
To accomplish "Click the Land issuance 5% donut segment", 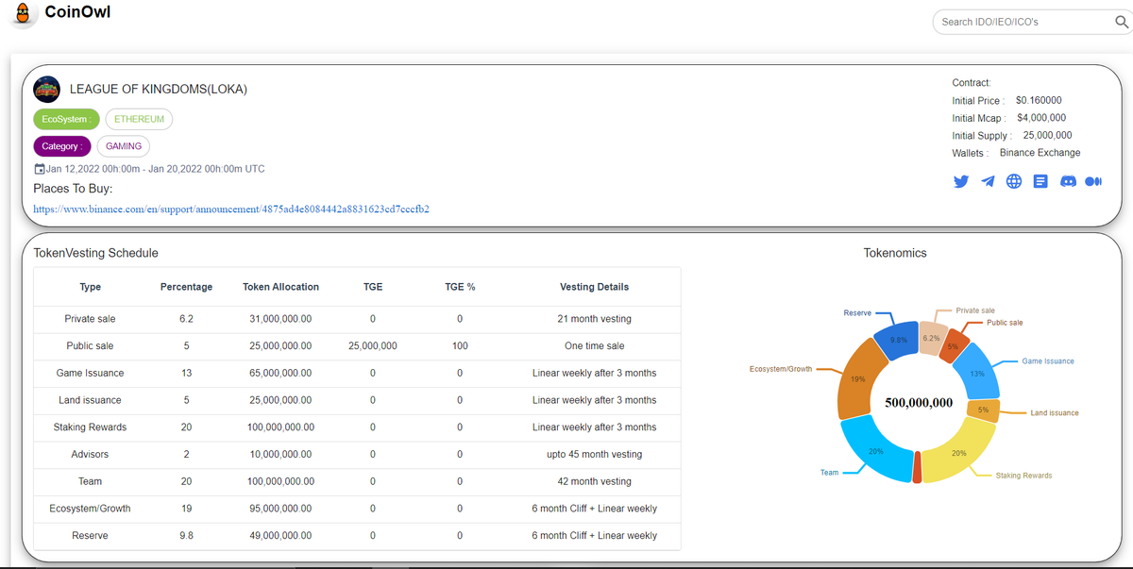I will coord(984,410).
